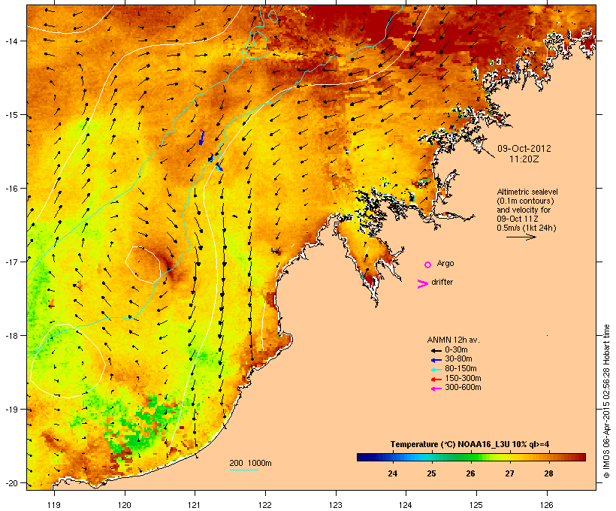Click the magenta Argo circle symbol
Viewport: 616px width, 511px height.
pyautogui.click(x=428, y=265)
